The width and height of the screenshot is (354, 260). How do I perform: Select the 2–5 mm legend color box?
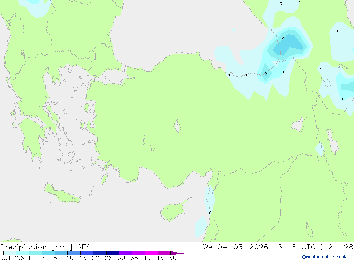tap(48, 253)
